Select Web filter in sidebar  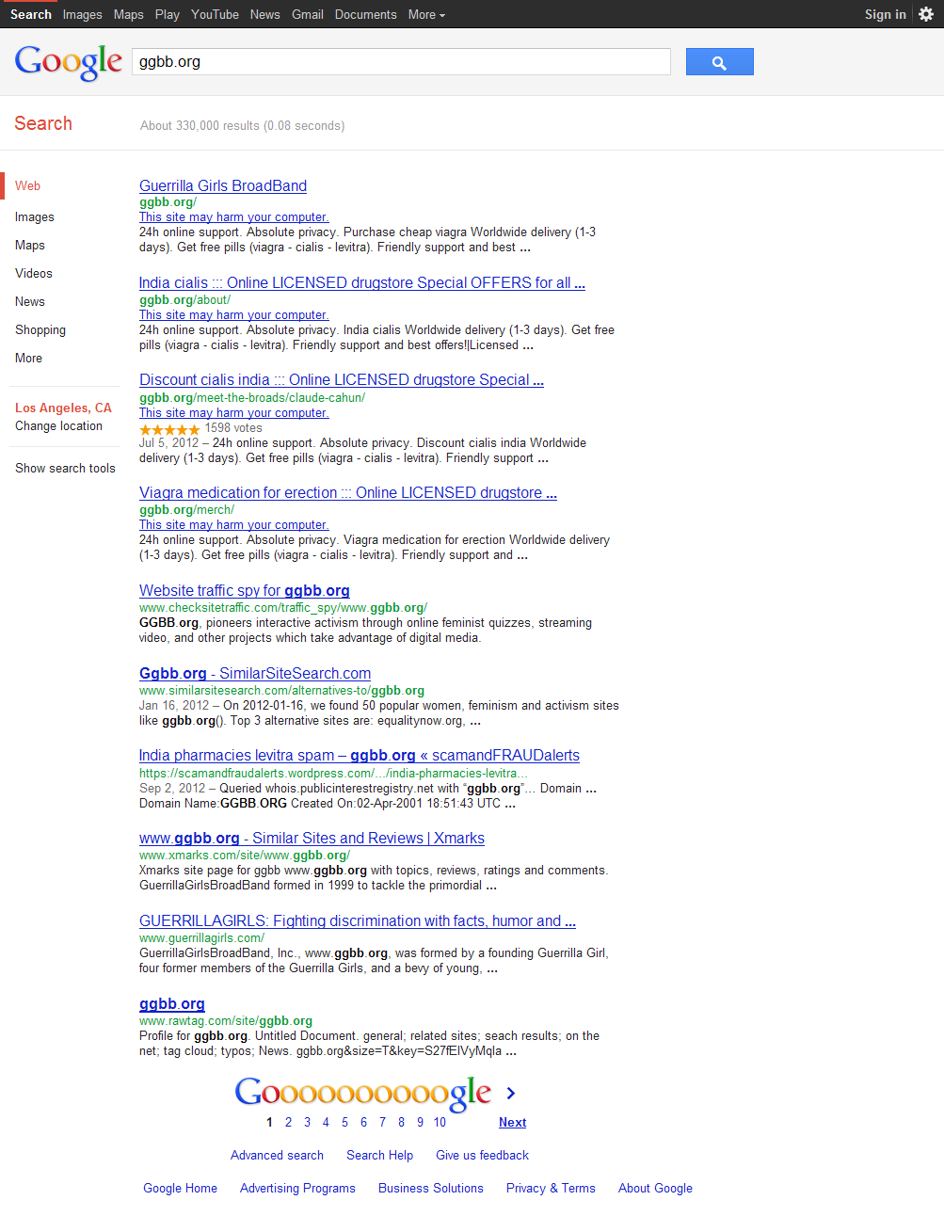coord(28,186)
